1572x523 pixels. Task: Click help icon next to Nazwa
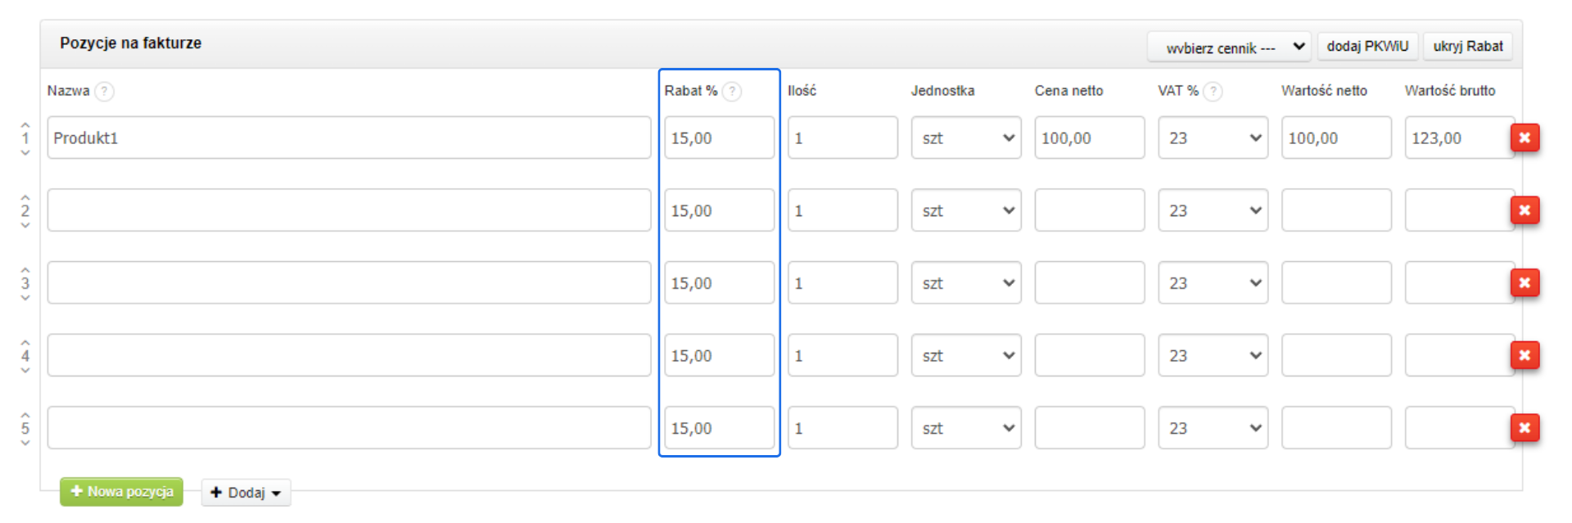[x=104, y=91]
